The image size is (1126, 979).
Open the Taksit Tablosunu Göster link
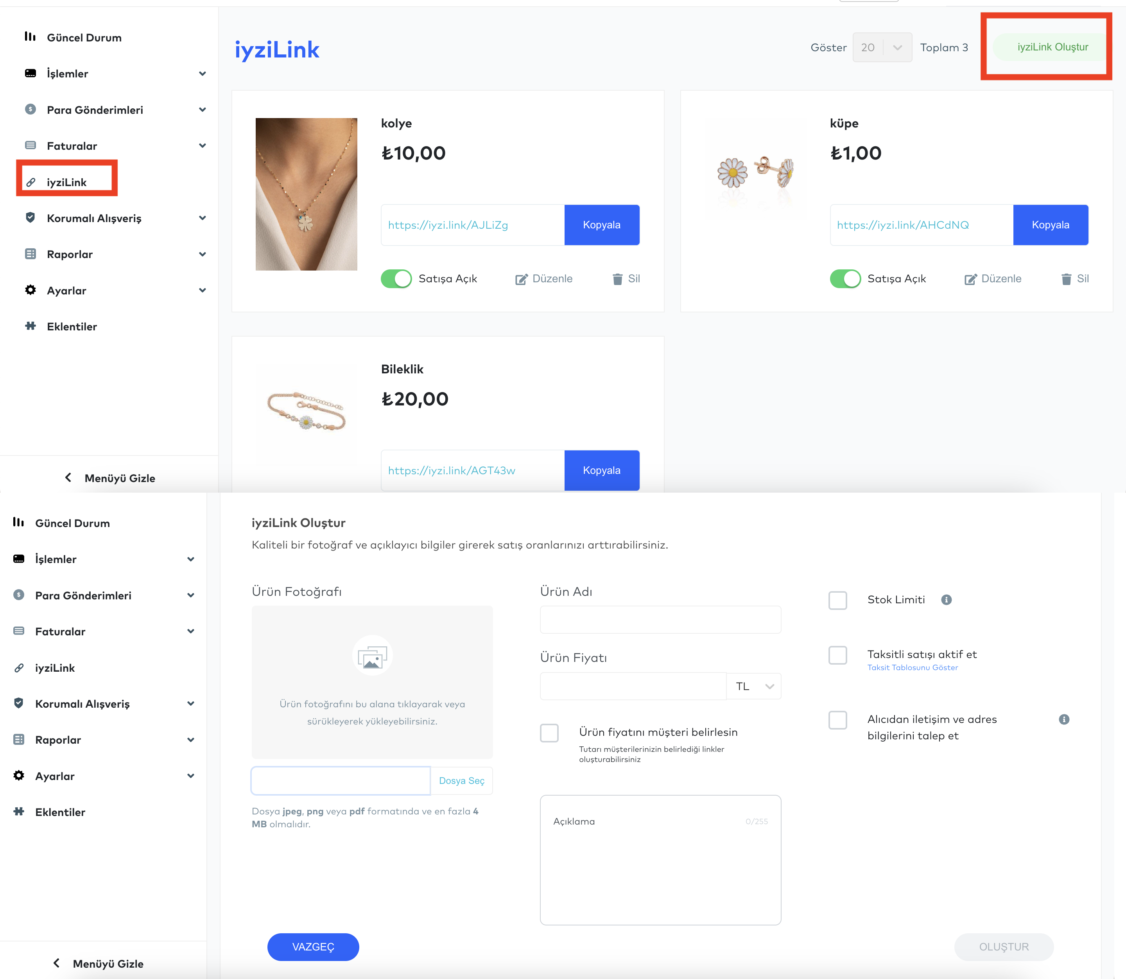[x=913, y=668]
